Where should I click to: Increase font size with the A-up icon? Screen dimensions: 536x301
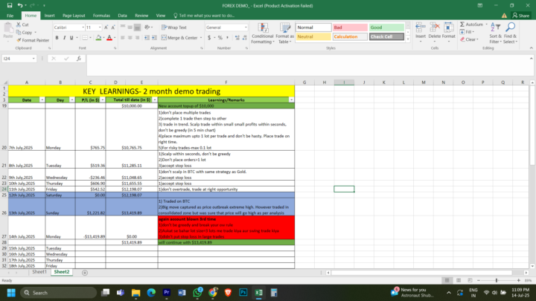[x=106, y=27]
